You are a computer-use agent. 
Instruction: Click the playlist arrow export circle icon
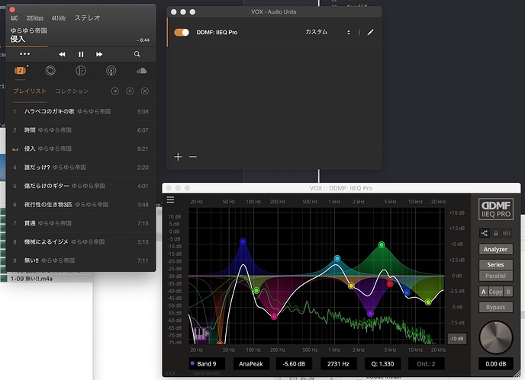pos(114,91)
